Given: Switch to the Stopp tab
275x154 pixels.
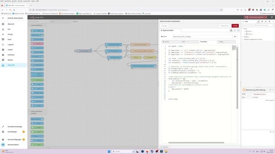Looking at the screenshot, I should [x=226, y=42].
